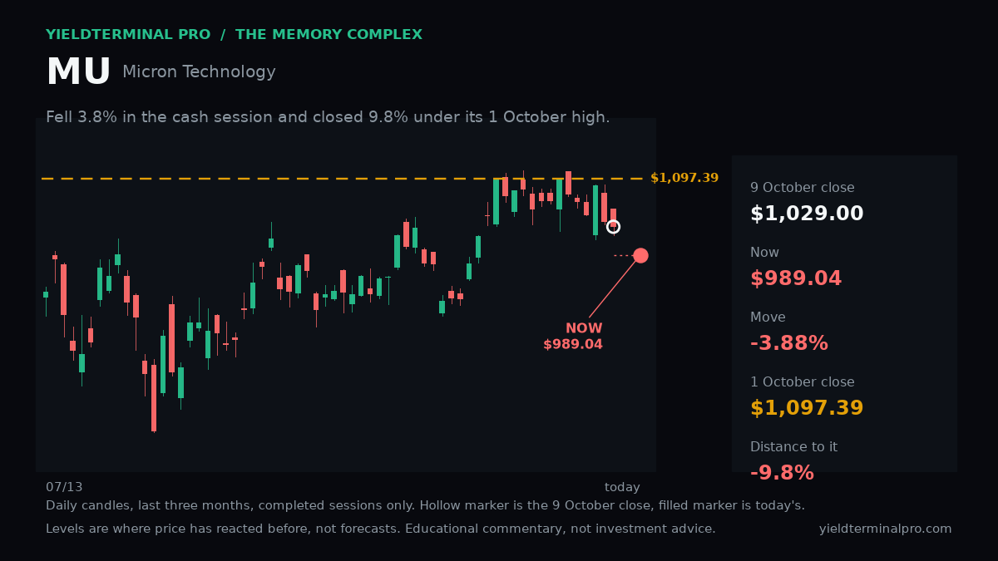Click the NOW $989.04 chart annotation
The image size is (998, 561).
tap(573, 337)
